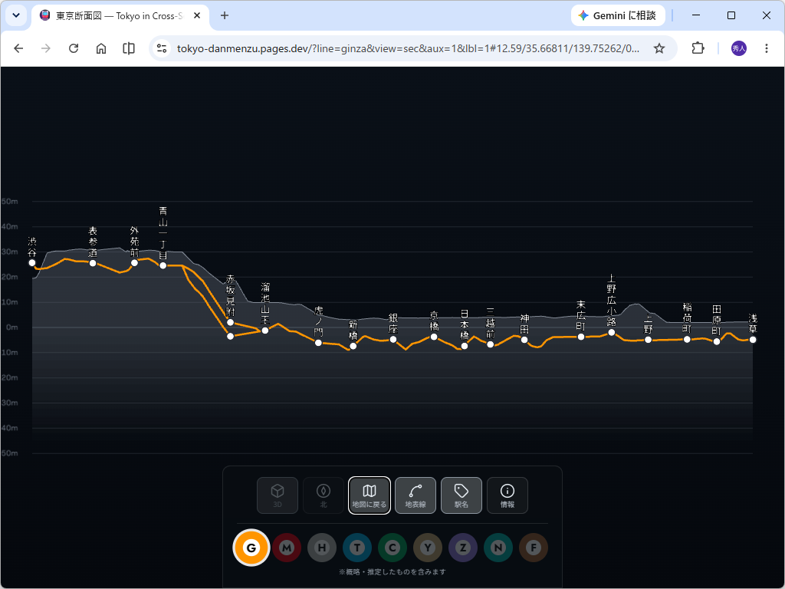Click the orange Ginza line G circle

pyautogui.click(x=251, y=548)
